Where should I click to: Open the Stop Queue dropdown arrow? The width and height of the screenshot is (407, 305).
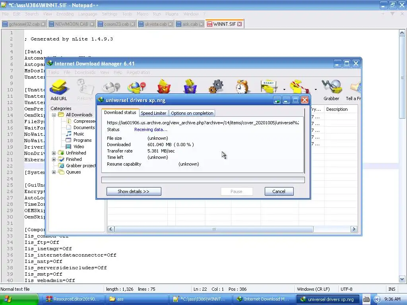point(316,89)
